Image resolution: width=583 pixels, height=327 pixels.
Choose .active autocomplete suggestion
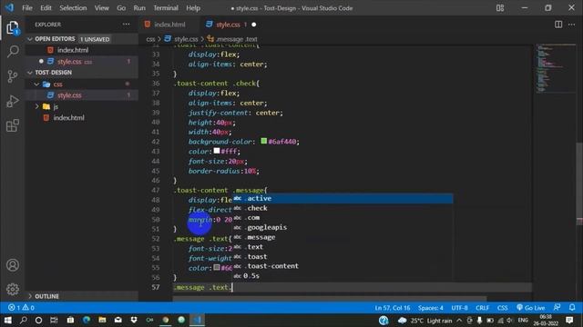pos(343,198)
